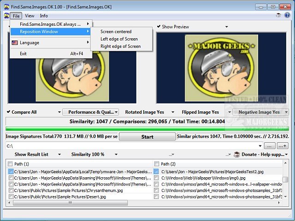Check the Desert.jpg row checkbox
Screen dimensions: 295x221
point(11,197)
